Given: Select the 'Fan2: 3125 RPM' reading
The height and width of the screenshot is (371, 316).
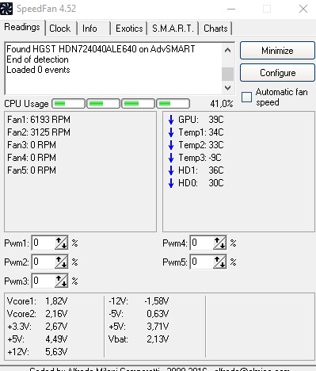Looking at the screenshot, I should click(39, 132).
